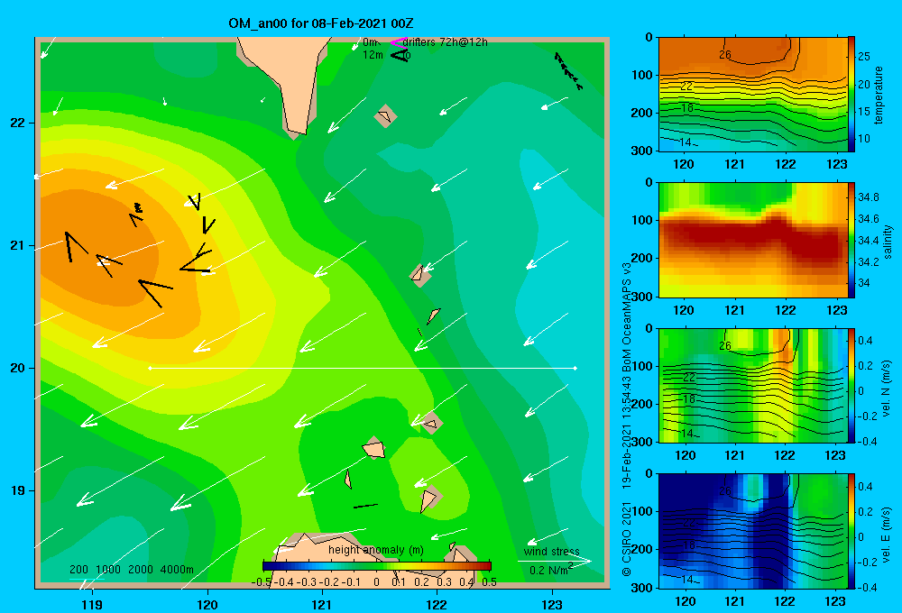Select the 'vel. N (m/s)' label

(886, 389)
